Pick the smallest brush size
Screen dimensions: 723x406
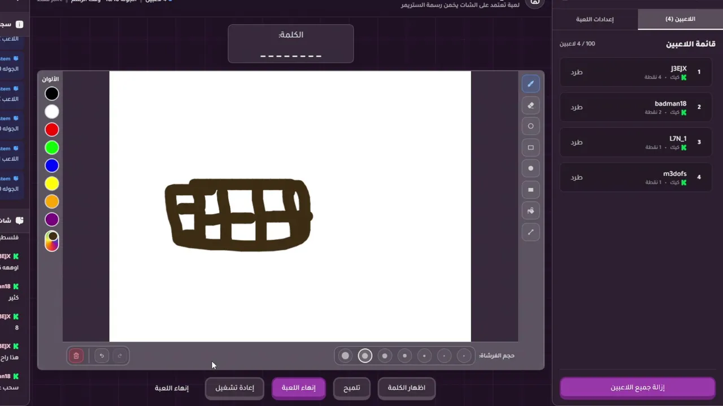coord(464,356)
